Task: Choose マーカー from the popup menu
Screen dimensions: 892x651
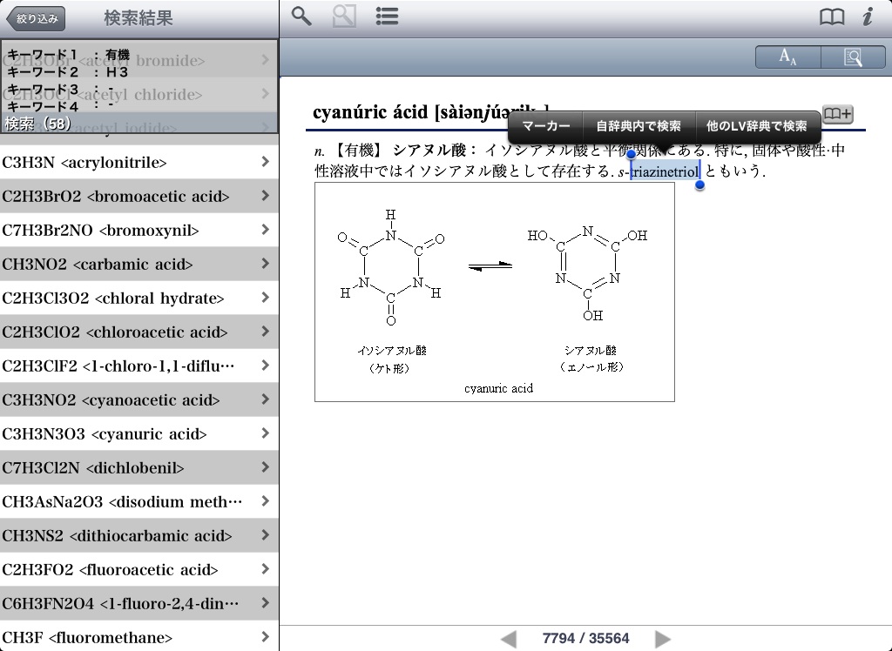Action: click(x=546, y=126)
